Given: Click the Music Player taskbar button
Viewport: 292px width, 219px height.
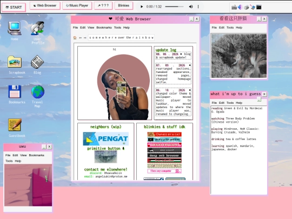Looking at the screenshot, I should pos(77,5).
